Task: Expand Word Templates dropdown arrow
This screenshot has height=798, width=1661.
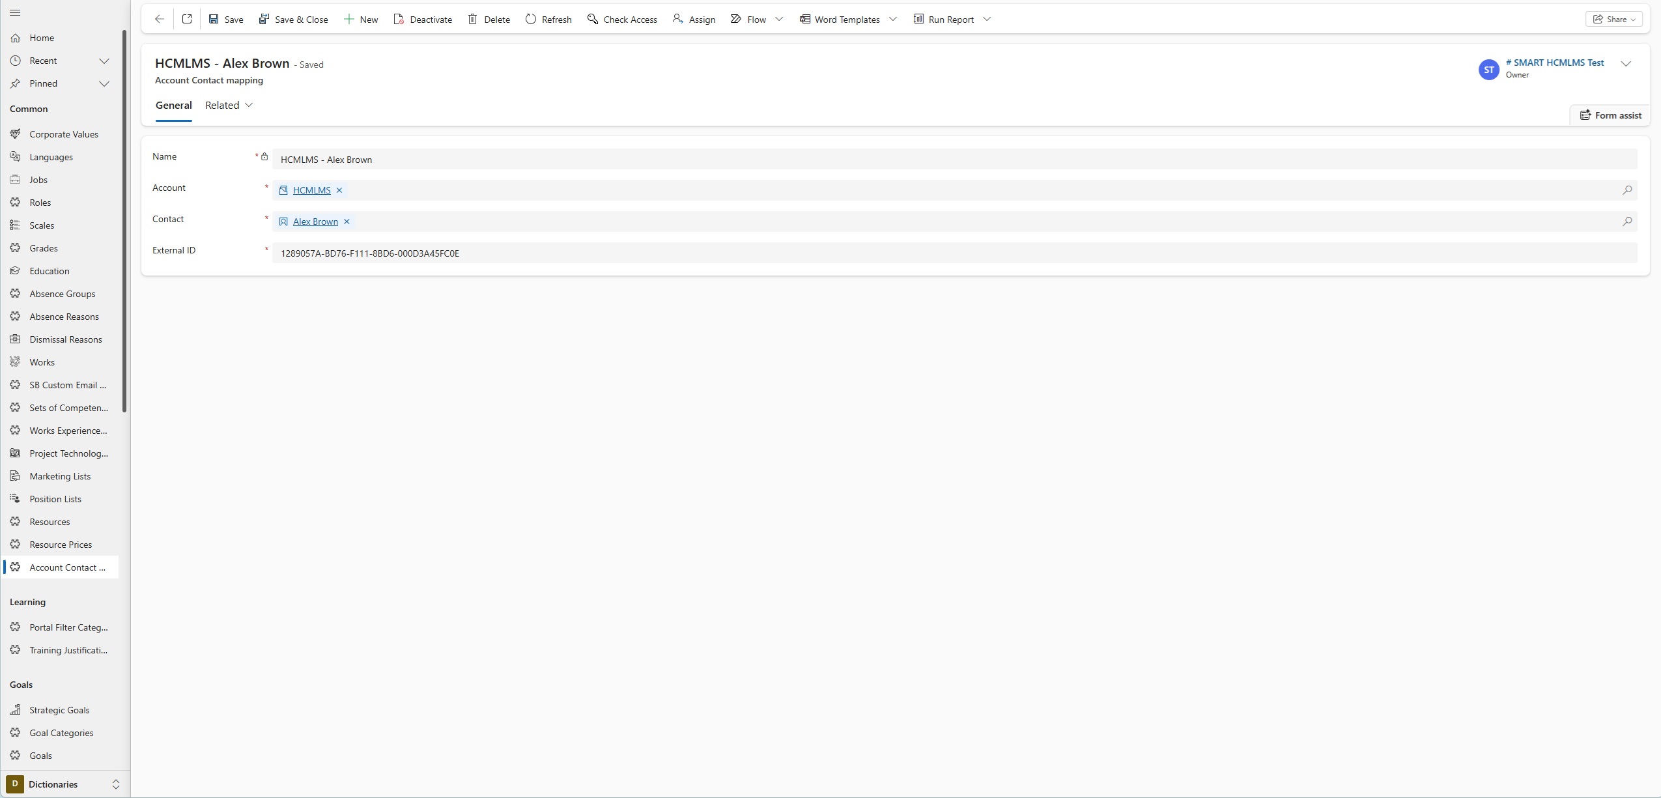Action: click(x=893, y=20)
